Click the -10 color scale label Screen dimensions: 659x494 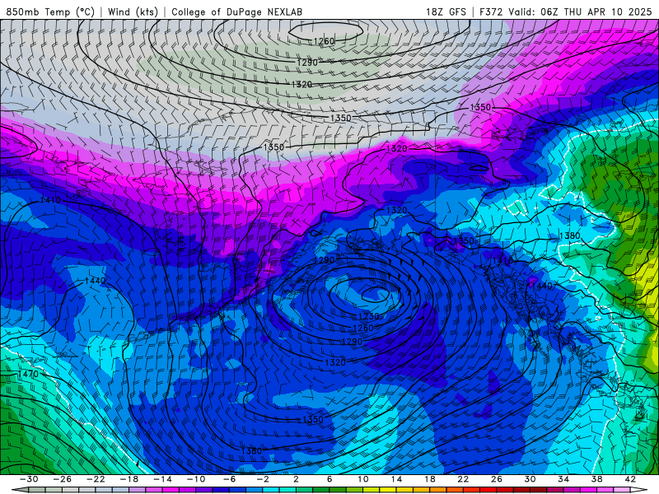[x=195, y=479]
